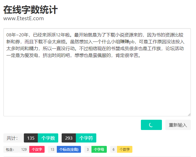Click the green 个字母 label

click(x=99, y=149)
